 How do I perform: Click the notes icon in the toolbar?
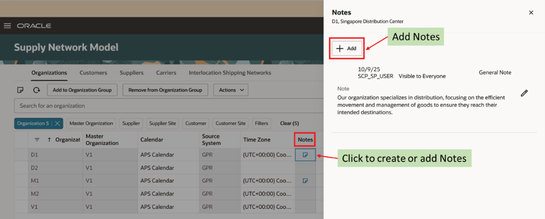(20, 90)
